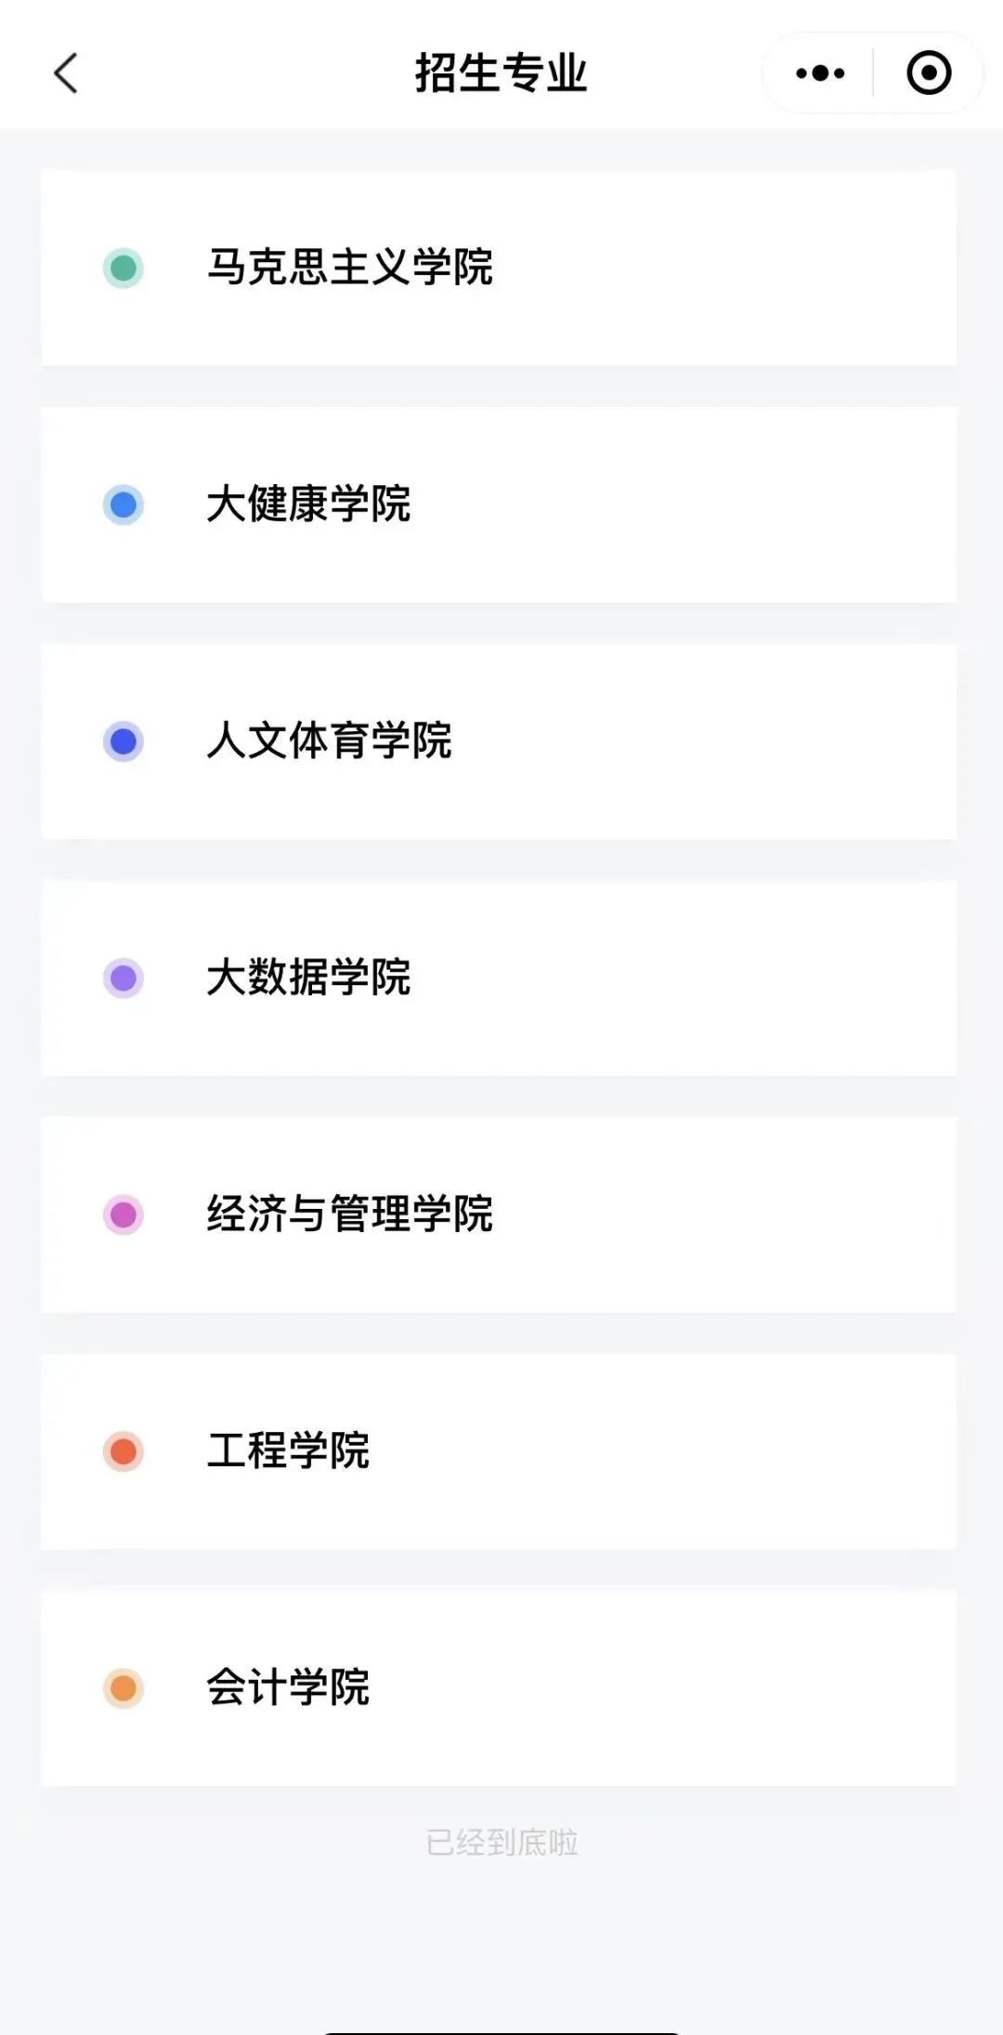Viewport: 1003px width, 2035px height.
Task: Select the 大数据学院 entry
Action: [308, 978]
